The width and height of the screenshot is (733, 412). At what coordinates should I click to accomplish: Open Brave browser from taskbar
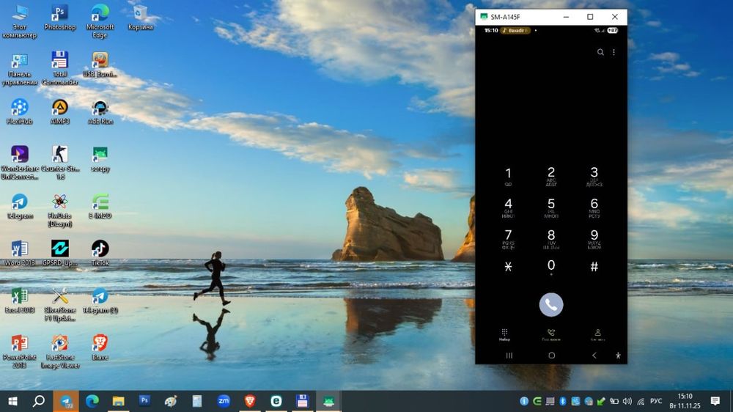pos(250,401)
